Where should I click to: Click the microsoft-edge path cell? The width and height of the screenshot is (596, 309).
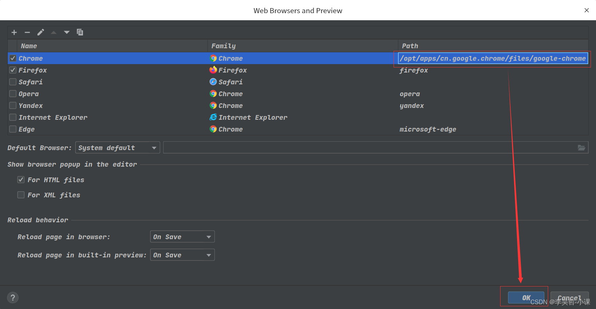(428, 129)
